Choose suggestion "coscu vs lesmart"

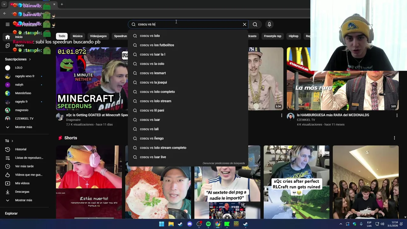pyautogui.click(x=188, y=73)
